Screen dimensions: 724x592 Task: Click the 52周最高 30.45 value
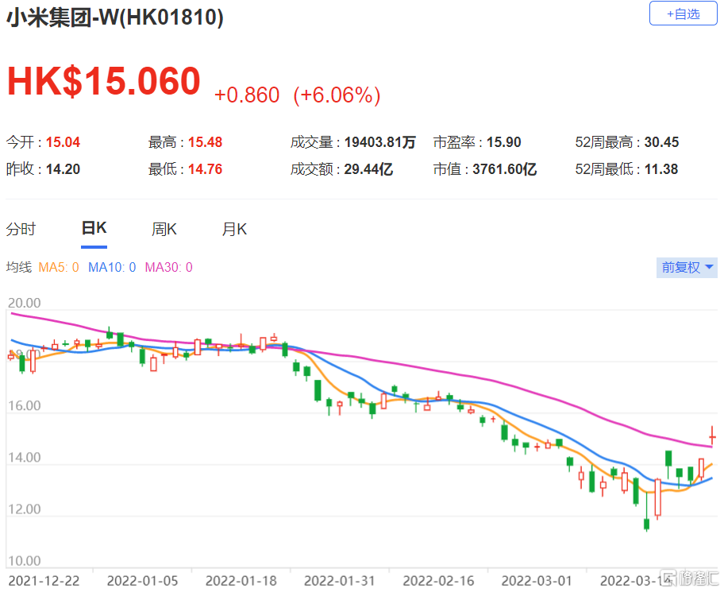click(x=661, y=142)
